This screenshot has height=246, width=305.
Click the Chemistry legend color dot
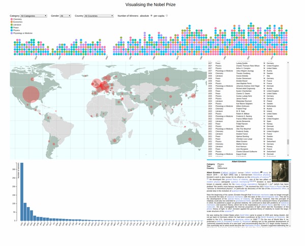[x=11, y=19]
